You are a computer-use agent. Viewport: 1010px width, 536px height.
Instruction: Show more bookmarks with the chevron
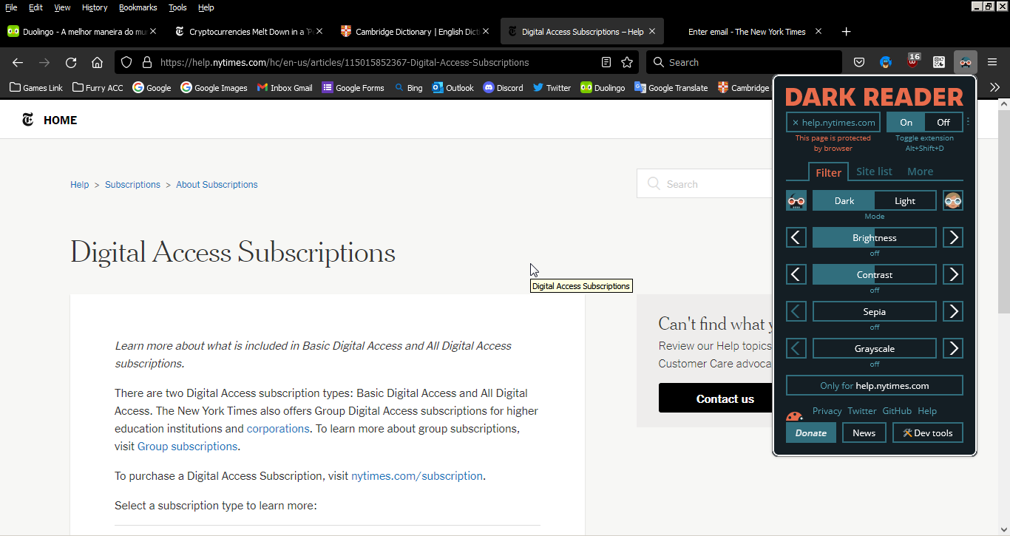coord(994,87)
